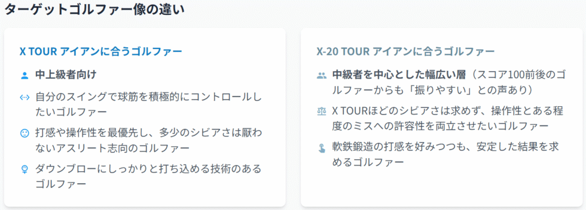Image resolution: width=586 pixels, height=210 pixels.
Task: Click the smiley face icon beside 打感や操作性
Action: (24, 134)
